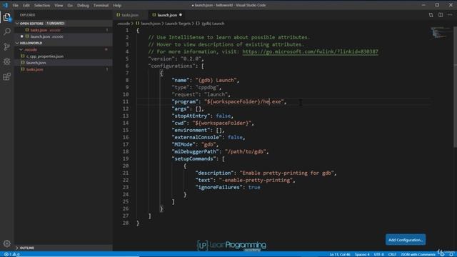
Task: Click the VS Code logo icon
Action: tap(5, 5)
